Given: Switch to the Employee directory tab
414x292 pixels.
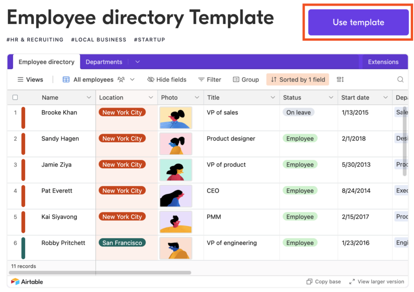Looking at the screenshot, I should click(46, 62).
